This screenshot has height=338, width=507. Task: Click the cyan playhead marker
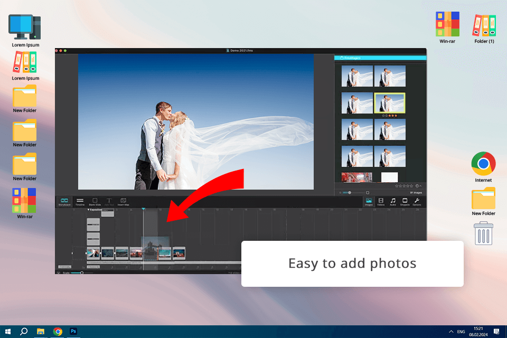tap(144, 209)
